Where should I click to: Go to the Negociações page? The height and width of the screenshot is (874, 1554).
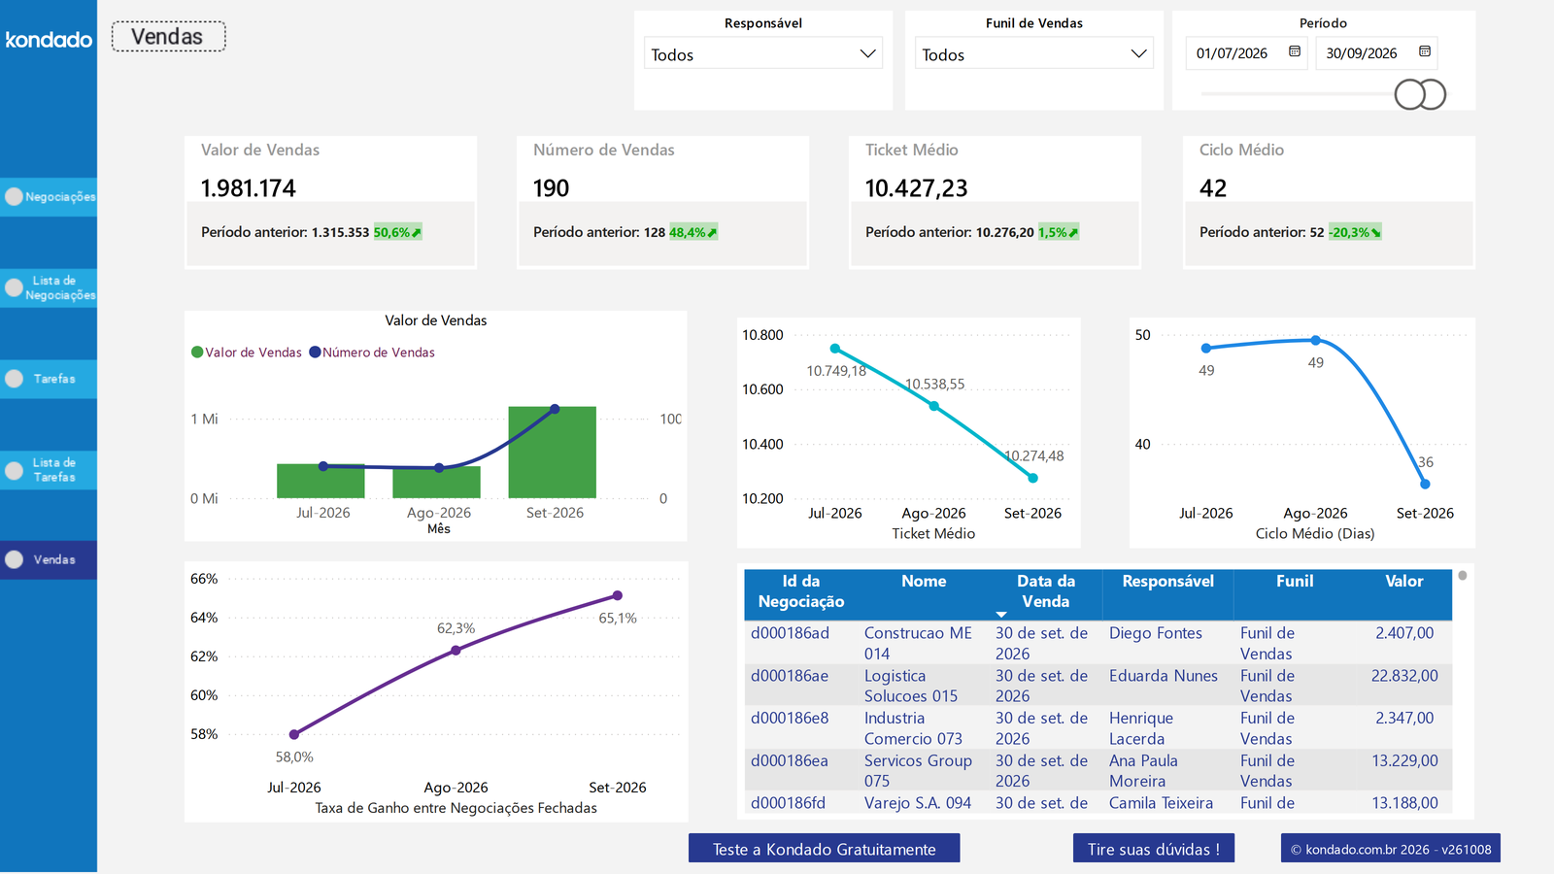pos(49,196)
